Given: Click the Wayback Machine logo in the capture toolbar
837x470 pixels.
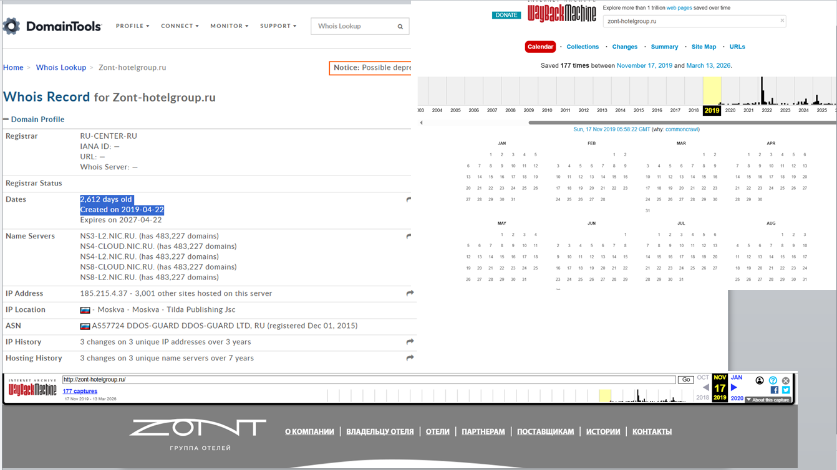Looking at the screenshot, I should (32, 387).
